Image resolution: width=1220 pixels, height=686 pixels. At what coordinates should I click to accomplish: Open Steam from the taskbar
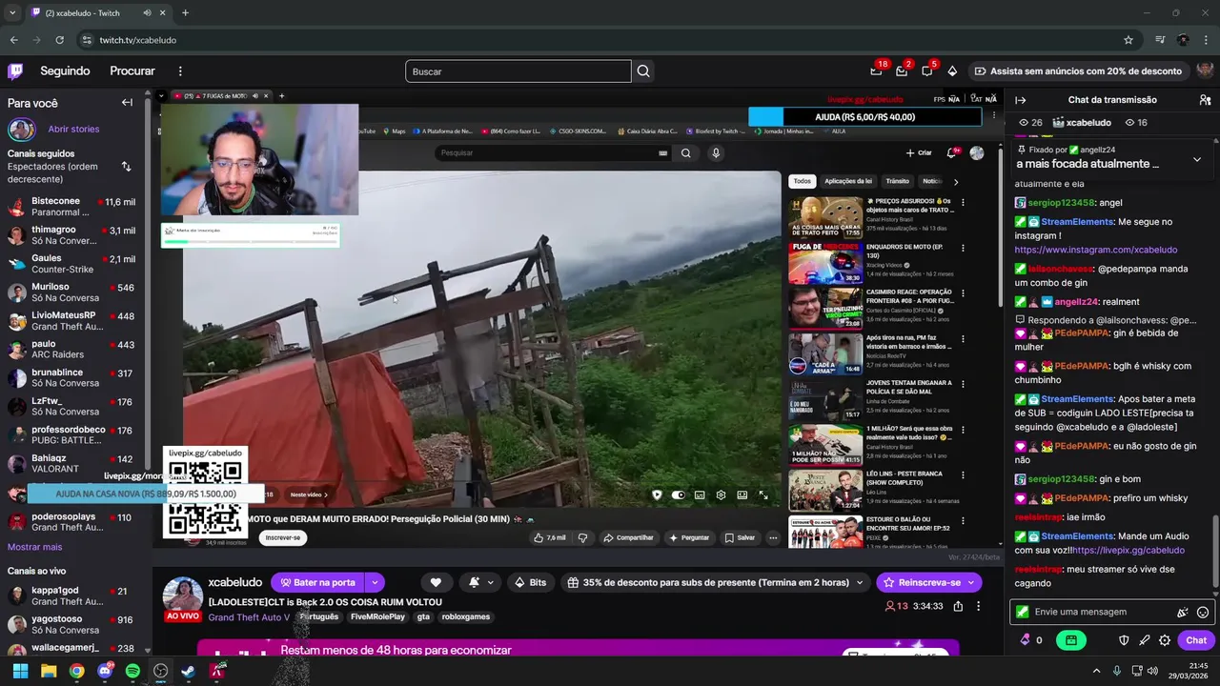[x=189, y=671]
